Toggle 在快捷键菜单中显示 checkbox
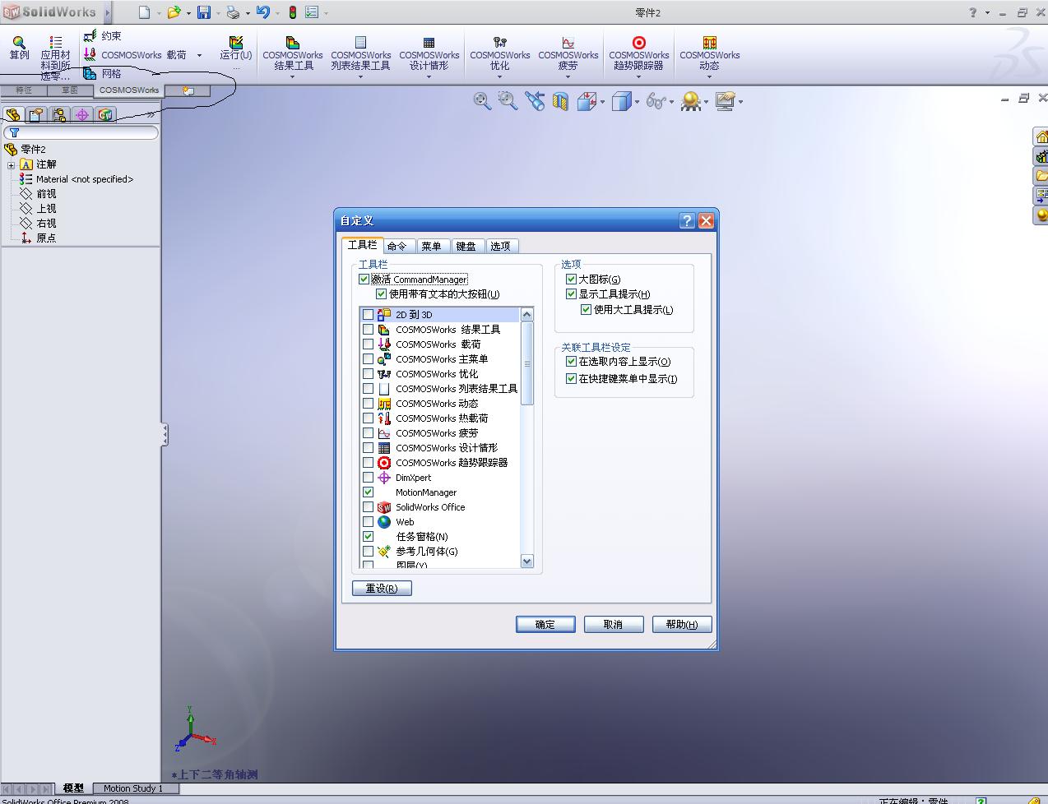 coord(571,379)
